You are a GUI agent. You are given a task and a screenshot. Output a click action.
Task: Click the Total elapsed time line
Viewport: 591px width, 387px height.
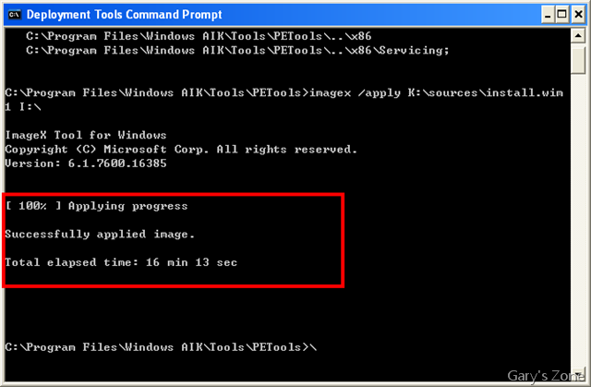click(x=121, y=262)
